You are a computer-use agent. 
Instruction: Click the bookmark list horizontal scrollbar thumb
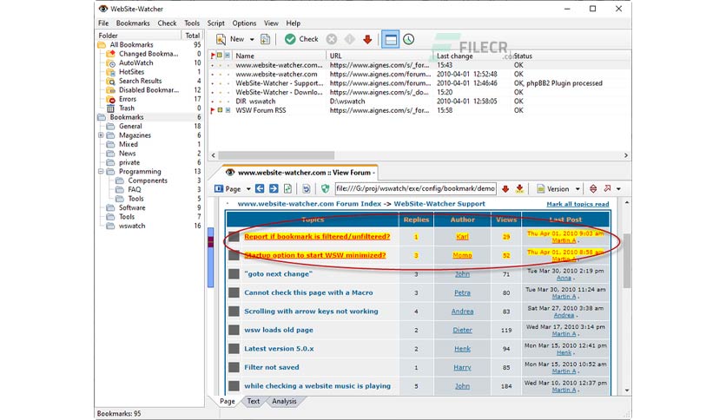pos(276,155)
